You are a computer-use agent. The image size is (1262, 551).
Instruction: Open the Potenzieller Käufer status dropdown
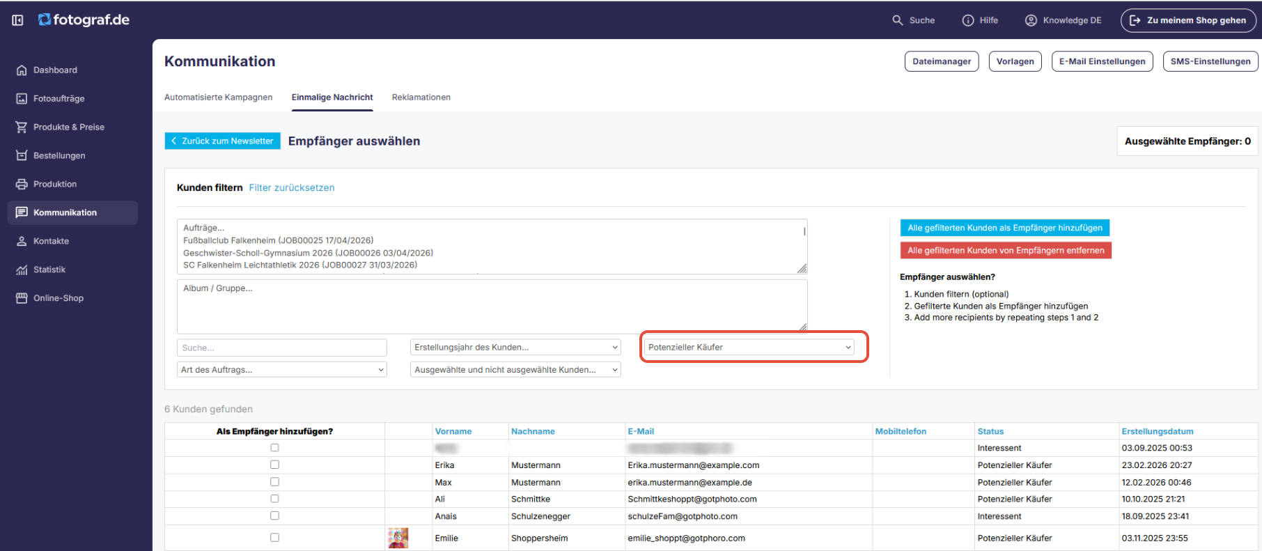(749, 348)
